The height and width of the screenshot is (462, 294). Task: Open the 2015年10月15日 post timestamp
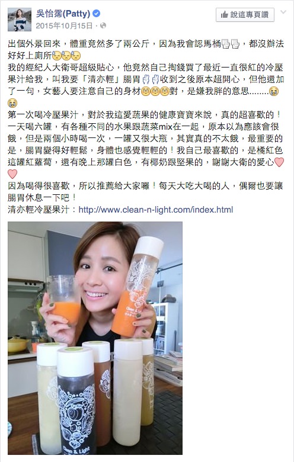(64, 25)
